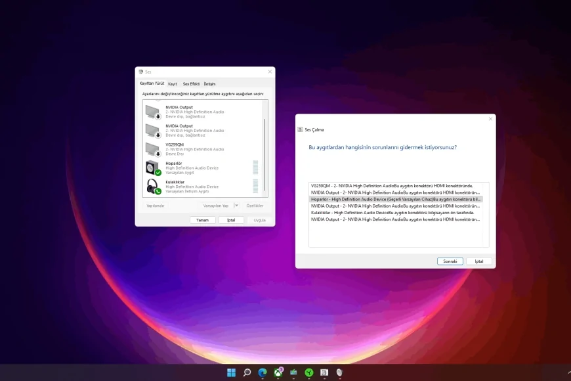The image size is (571, 381).
Task: Switch to the Kayıt tab
Action: point(173,84)
